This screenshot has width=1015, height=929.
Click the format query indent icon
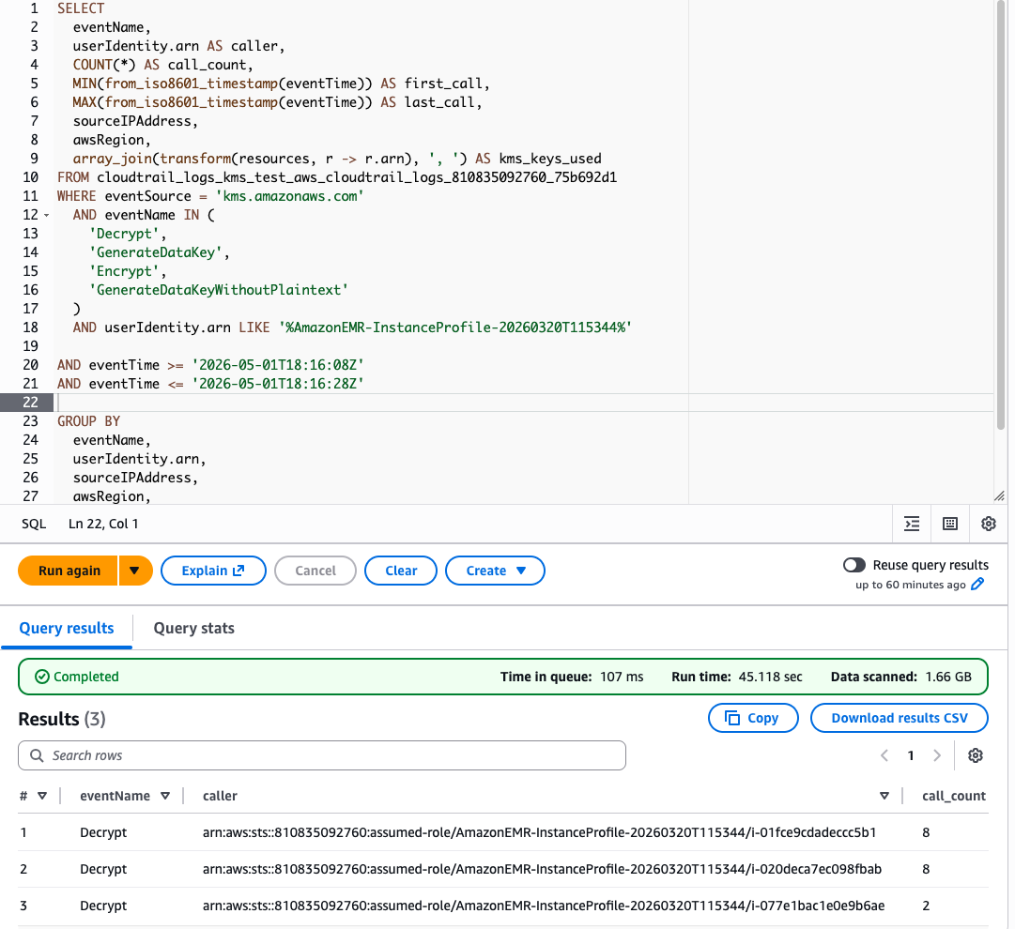(912, 524)
